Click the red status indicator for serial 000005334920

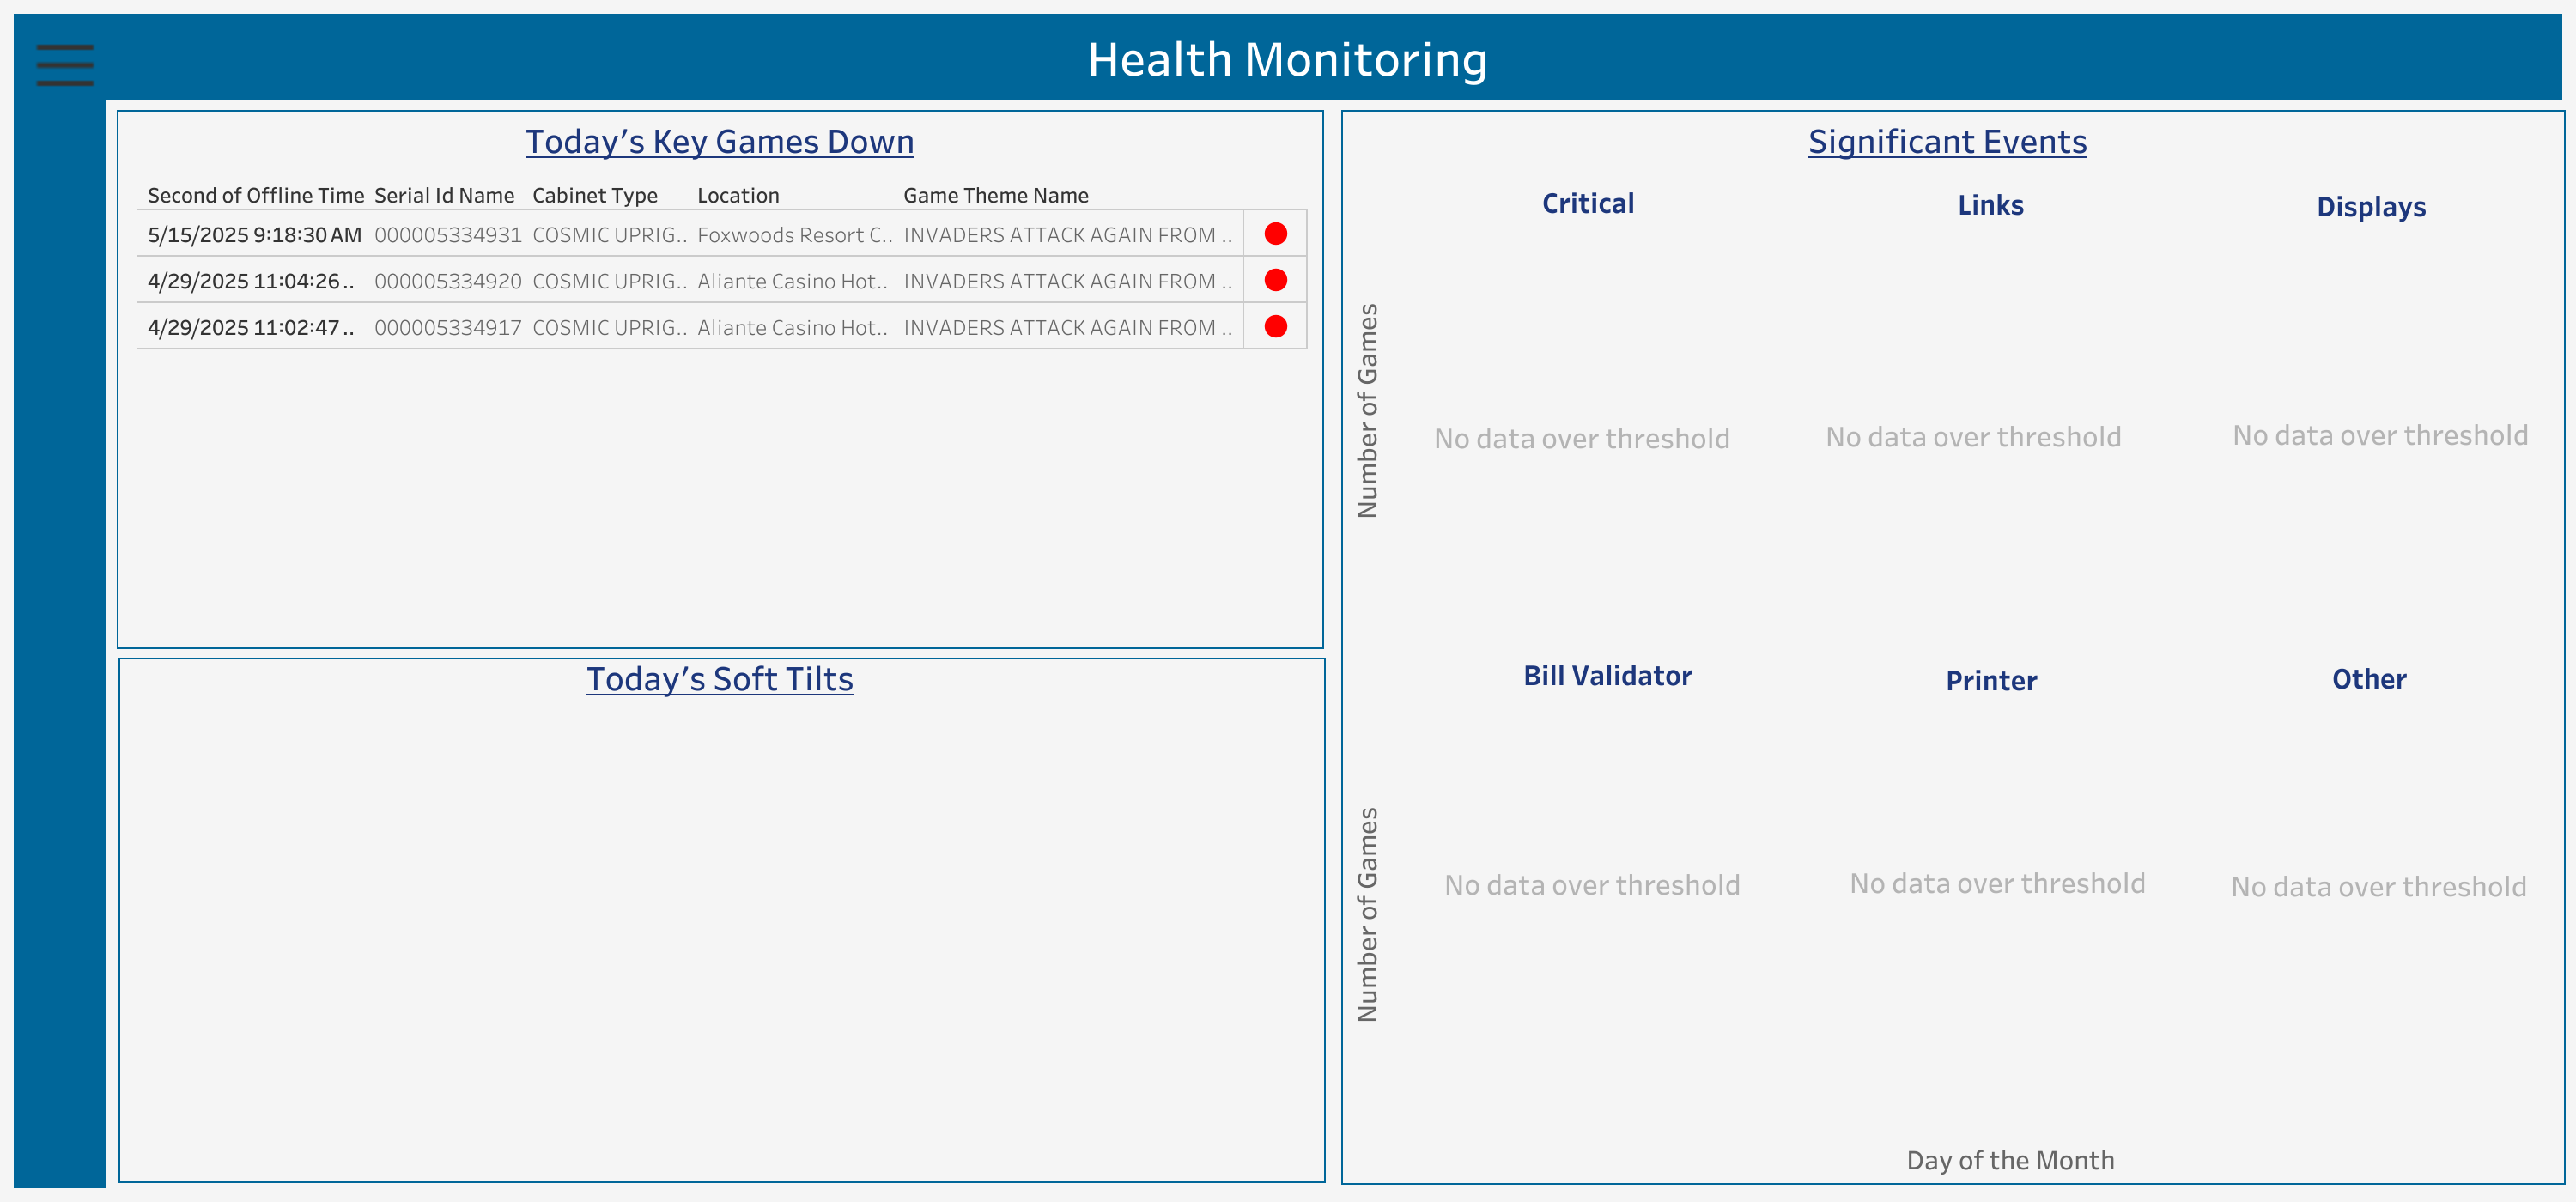pyautogui.click(x=1274, y=281)
